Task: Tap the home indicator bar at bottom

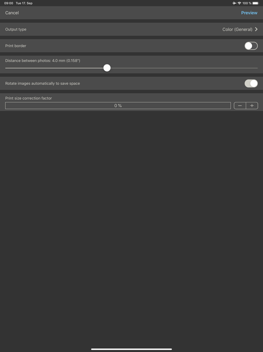Action: point(131,349)
